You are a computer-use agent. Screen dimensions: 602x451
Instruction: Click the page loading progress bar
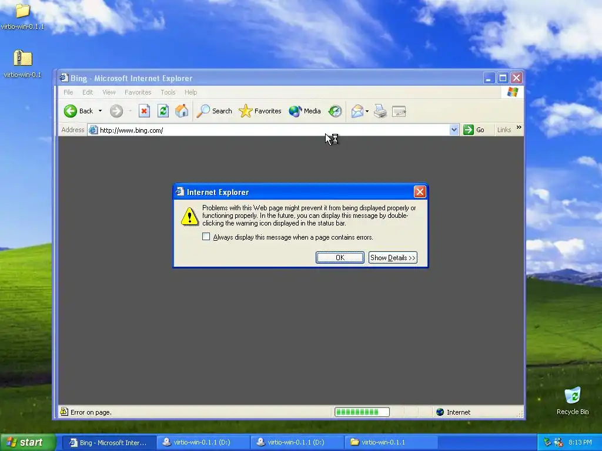pos(362,412)
